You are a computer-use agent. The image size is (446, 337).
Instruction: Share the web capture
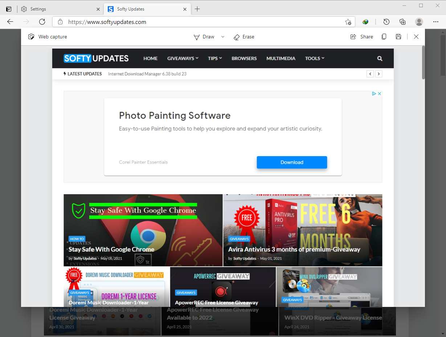pos(361,37)
